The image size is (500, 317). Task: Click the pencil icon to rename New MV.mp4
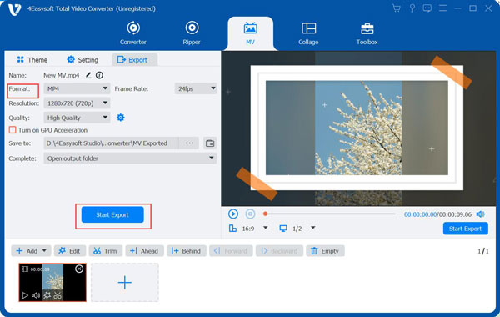(x=88, y=75)
